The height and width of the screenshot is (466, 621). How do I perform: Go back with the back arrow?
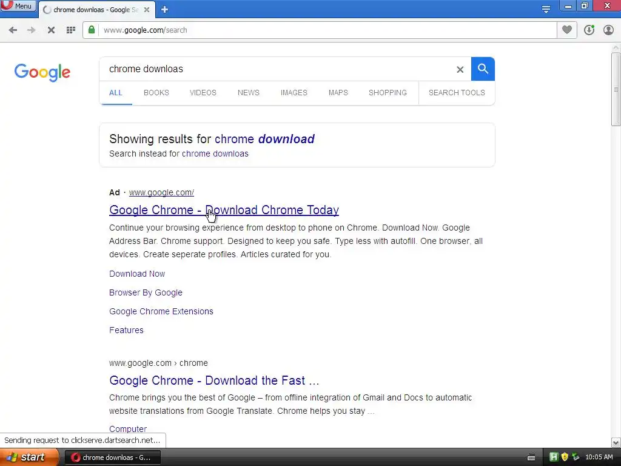pos(13,30)
